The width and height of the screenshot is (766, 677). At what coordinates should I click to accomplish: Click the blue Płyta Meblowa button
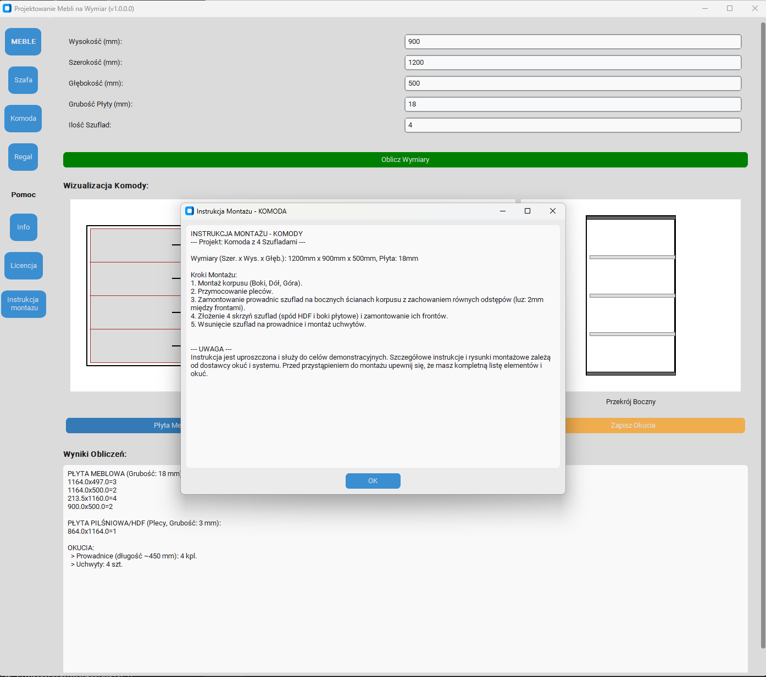(x=124, y=426)
